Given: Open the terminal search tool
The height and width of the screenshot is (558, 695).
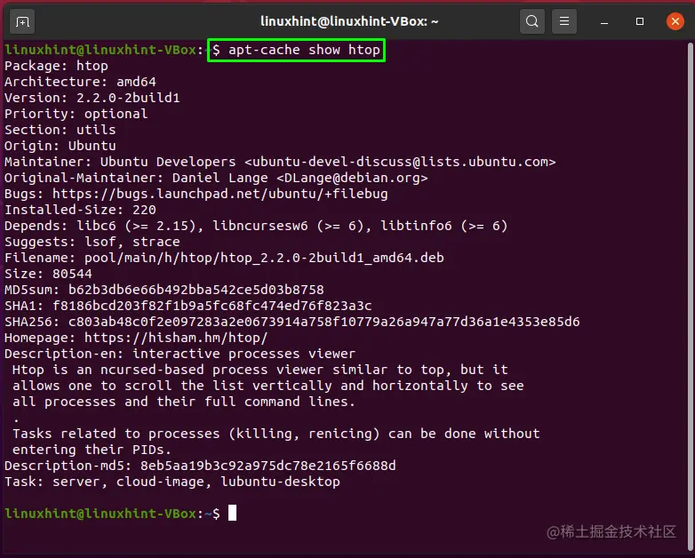Looking at the screenshot, I should [x=531, y=21].
